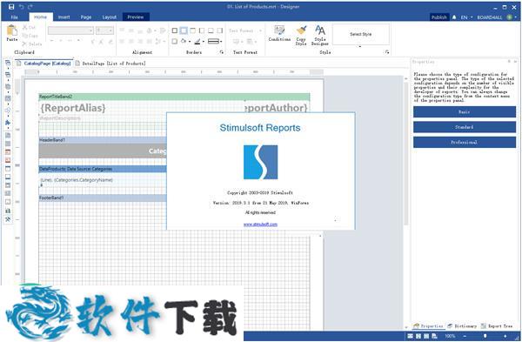The image size is (522, 342).
Task: Open the font name combo box
Action: 70,30
